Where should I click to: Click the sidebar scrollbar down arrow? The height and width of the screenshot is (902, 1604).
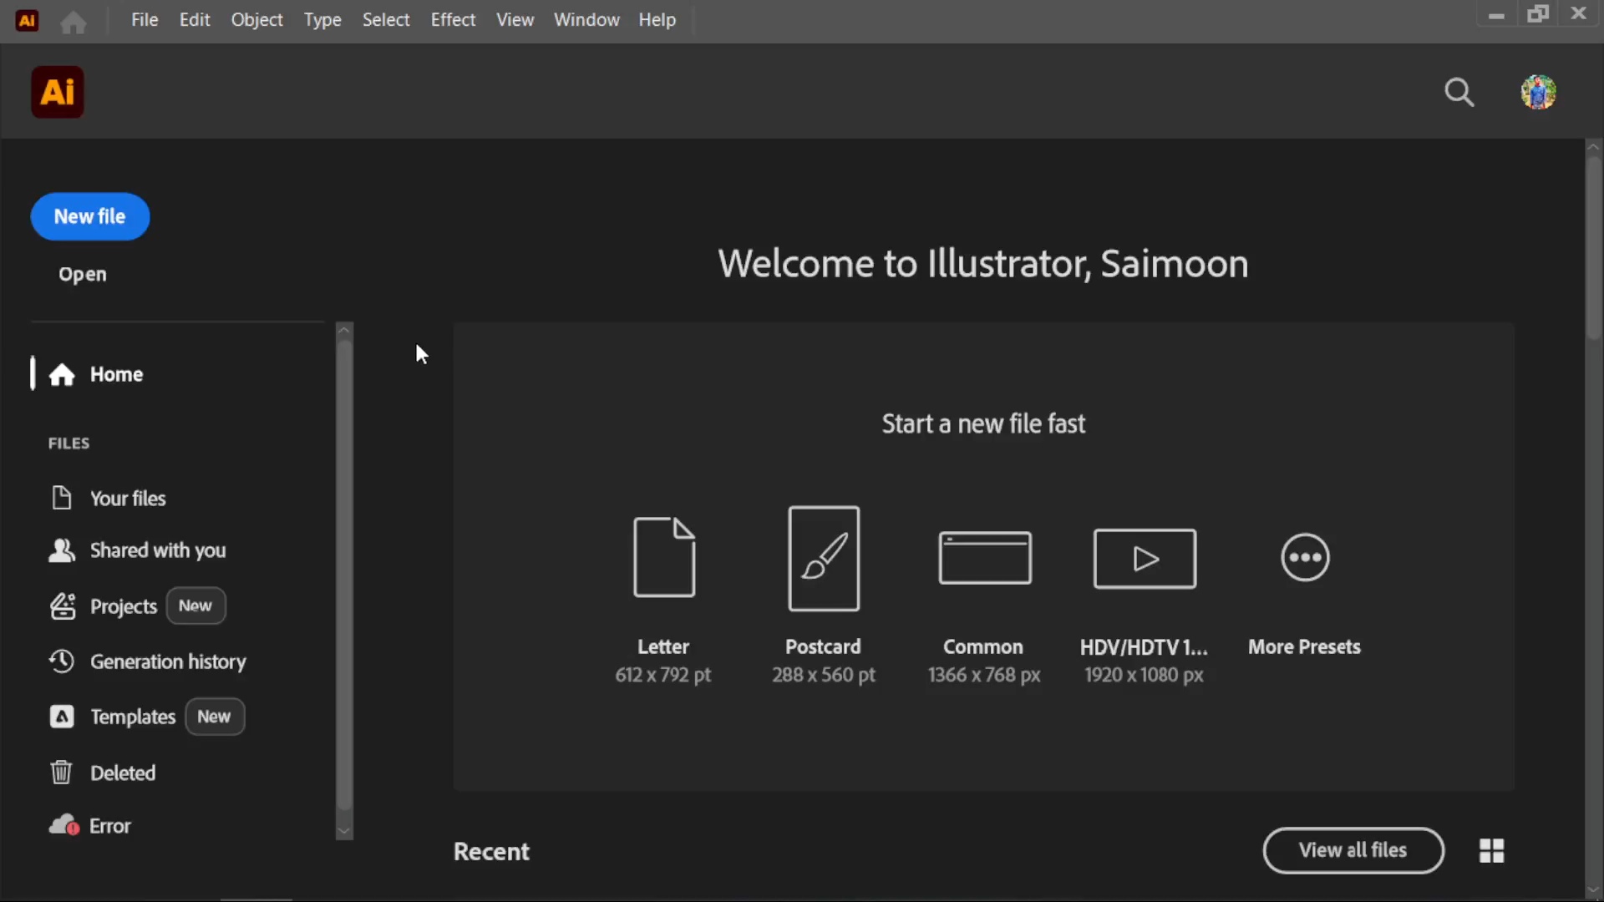(x=344, y=832)
